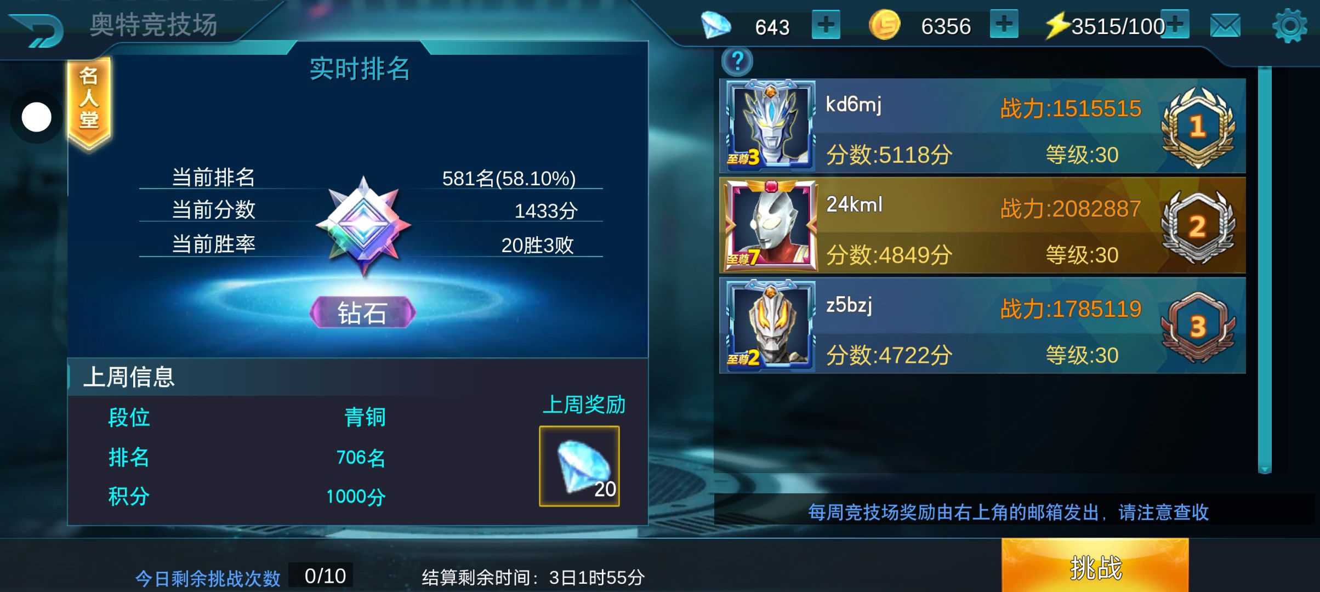Open the 名人堂 hall of fame banner
Screen dimensions: 1320x592
click(89, 103)
